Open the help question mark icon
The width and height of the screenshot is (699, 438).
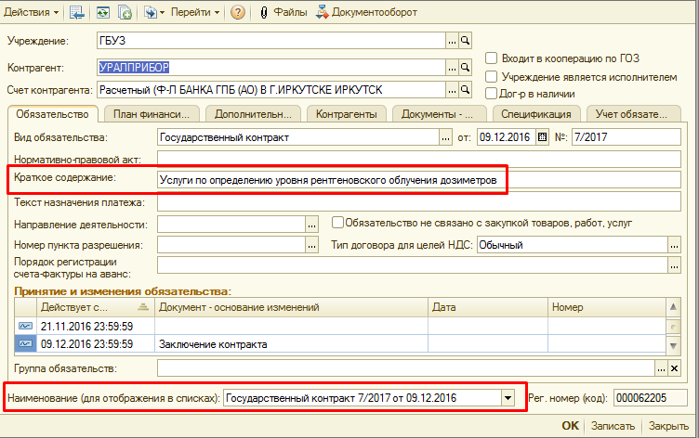238,12
